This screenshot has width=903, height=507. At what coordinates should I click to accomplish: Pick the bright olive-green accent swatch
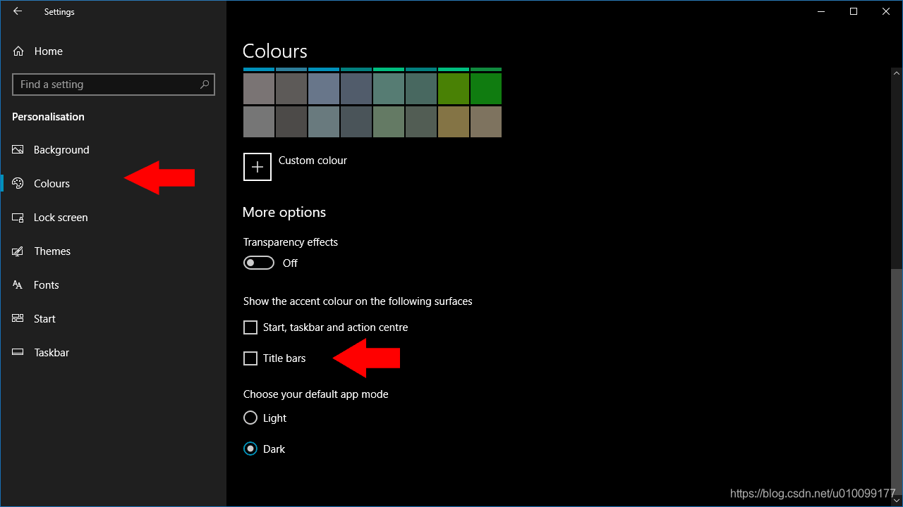point(454,89)
